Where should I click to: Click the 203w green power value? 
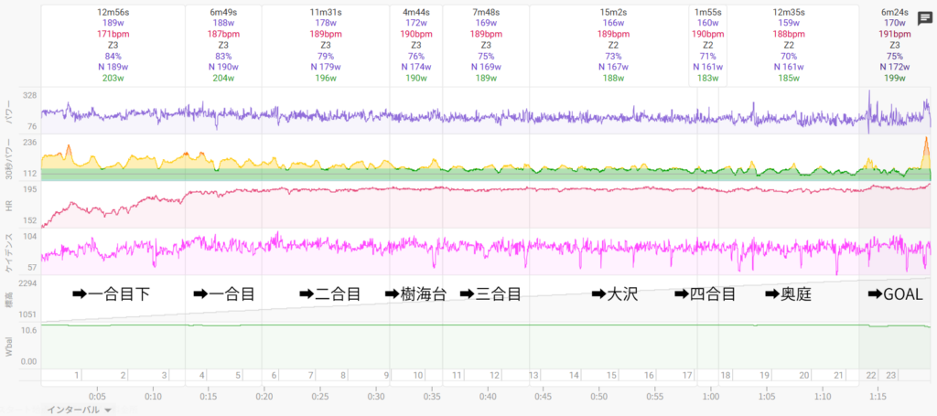[x=113, y=79]
